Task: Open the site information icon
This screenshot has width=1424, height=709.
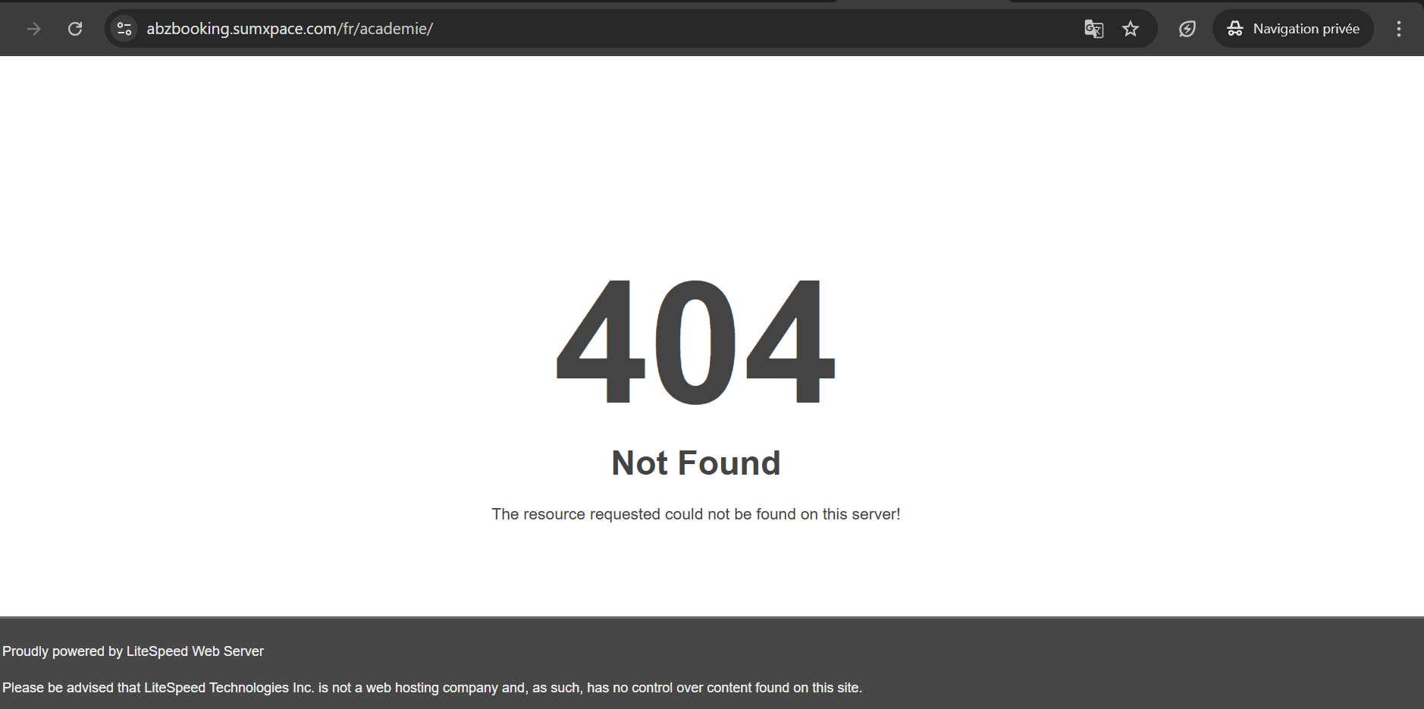Action: point(124,29)
